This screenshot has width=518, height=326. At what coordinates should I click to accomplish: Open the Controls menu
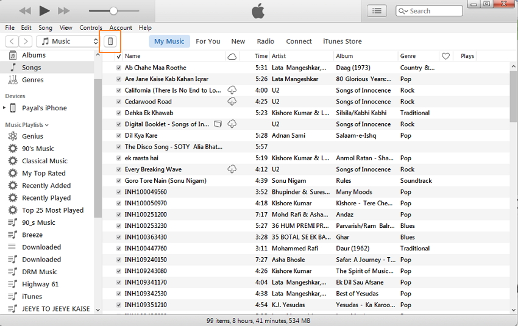91,28
